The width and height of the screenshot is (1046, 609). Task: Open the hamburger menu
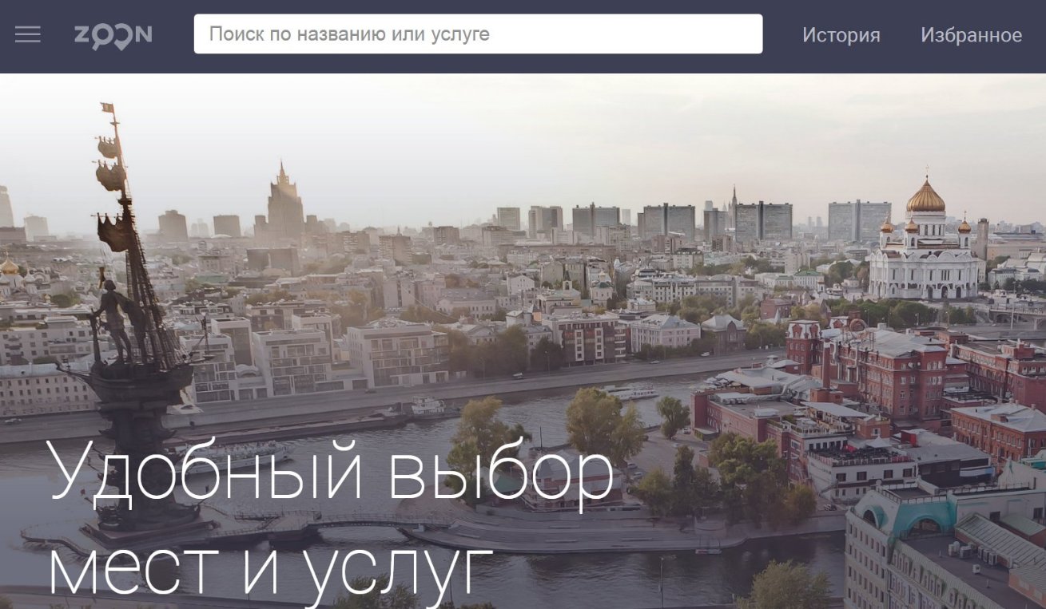[x=27, y=34]
